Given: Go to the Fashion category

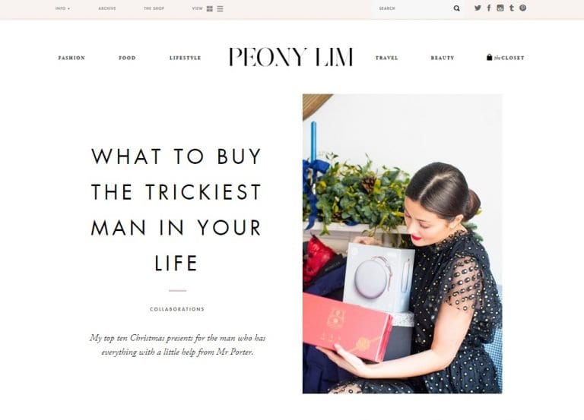Looking at the screenshot, I should 71,58.
